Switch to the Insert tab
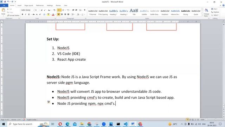The image size is (225, 127). coord(19,6)
